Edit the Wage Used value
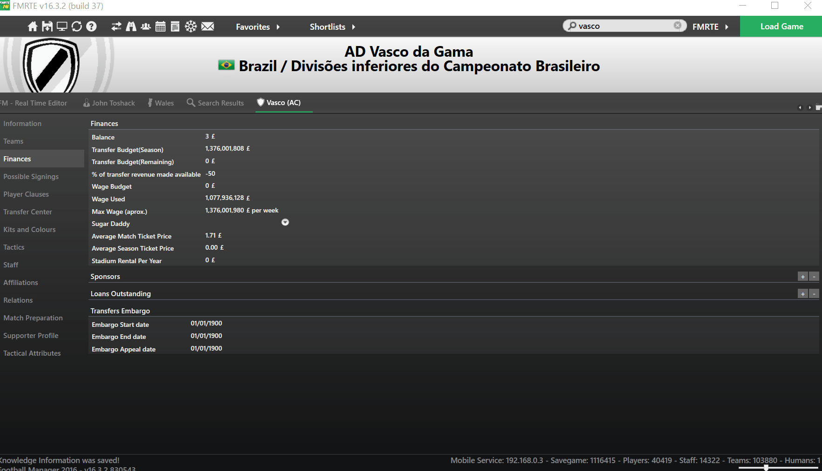Viewport: 822px width, 471px height. coord(228,198)
